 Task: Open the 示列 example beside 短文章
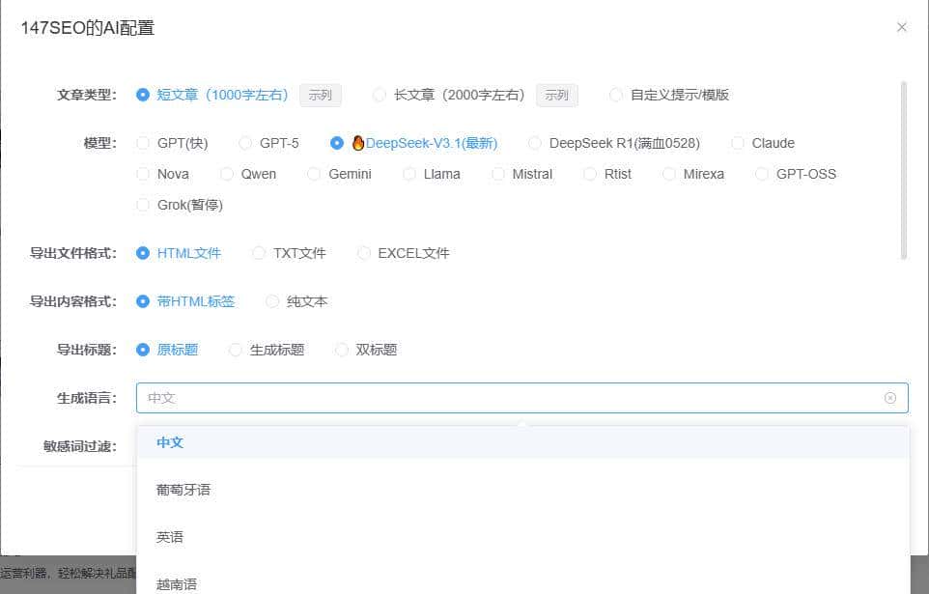(x=320, y=95)
